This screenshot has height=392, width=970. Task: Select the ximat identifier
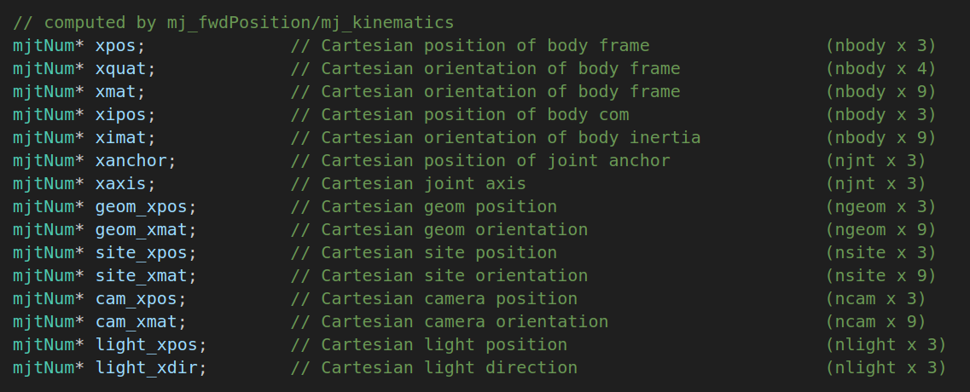coord(121,137)
